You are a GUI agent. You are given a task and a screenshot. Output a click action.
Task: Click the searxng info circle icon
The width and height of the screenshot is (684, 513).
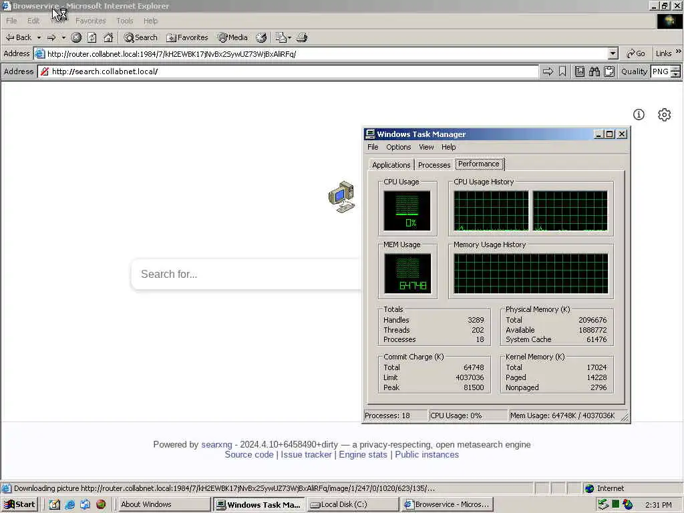(x=639, y=115)
